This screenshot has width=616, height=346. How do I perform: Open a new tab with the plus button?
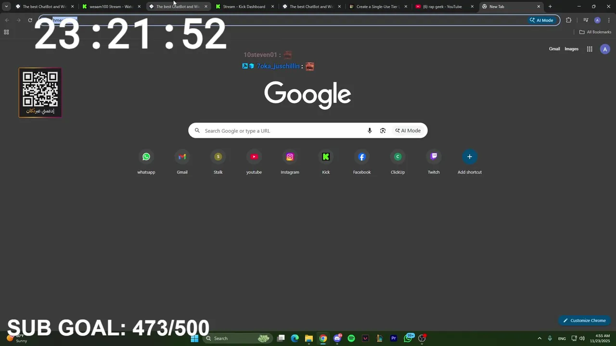coord(550,7)
